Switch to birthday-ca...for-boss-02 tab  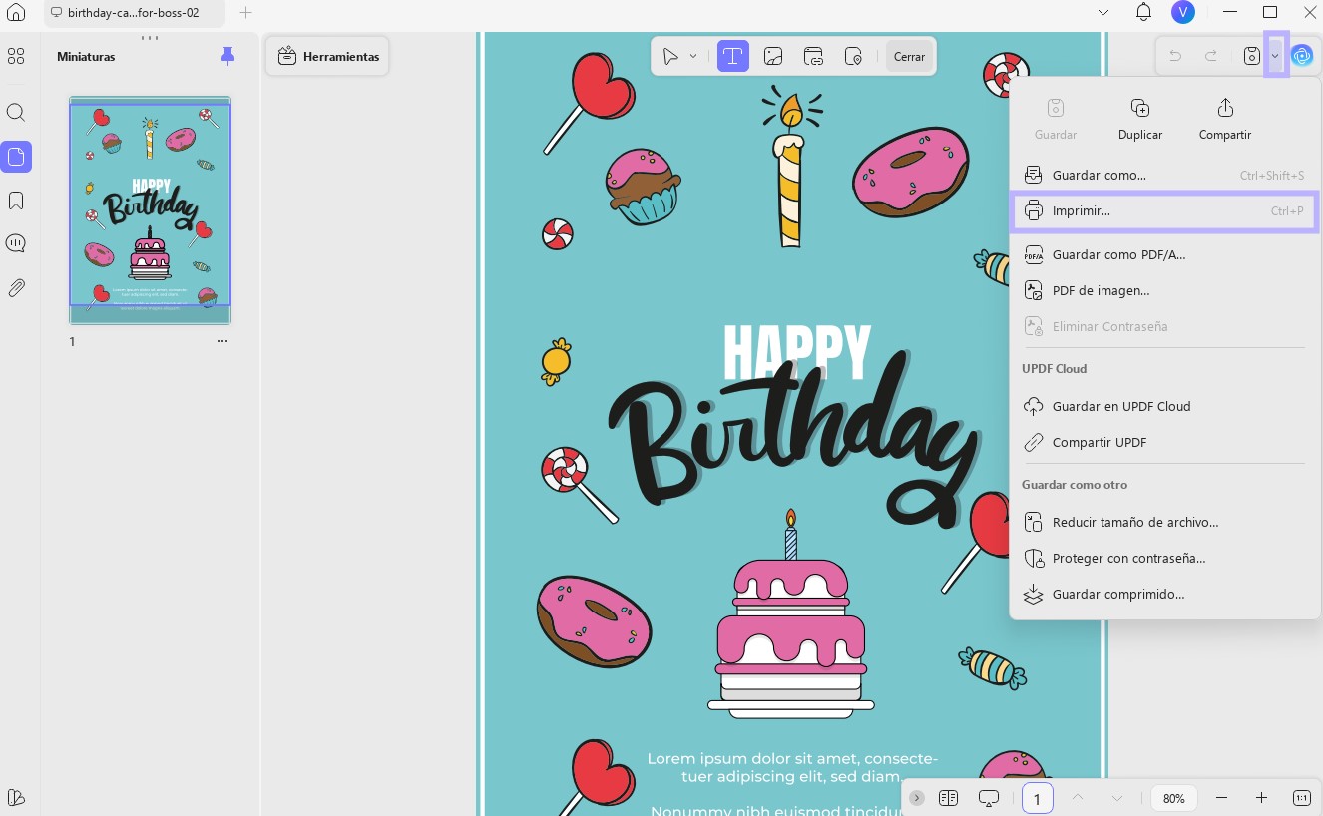coord(132,13)
